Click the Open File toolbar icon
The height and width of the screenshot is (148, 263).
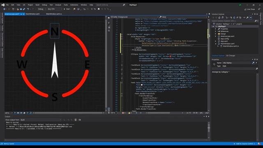coord(18,9)
